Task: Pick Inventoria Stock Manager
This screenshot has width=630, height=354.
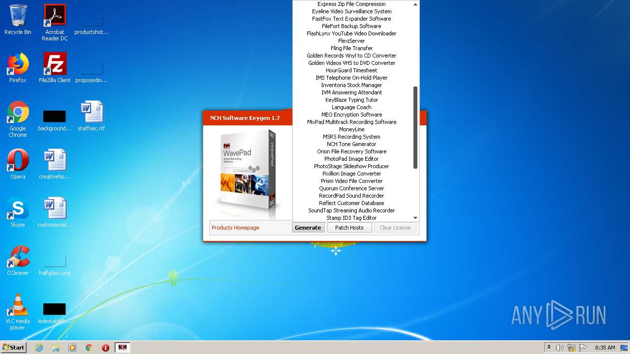Action: pyautogui.click(x=351, y=85)
